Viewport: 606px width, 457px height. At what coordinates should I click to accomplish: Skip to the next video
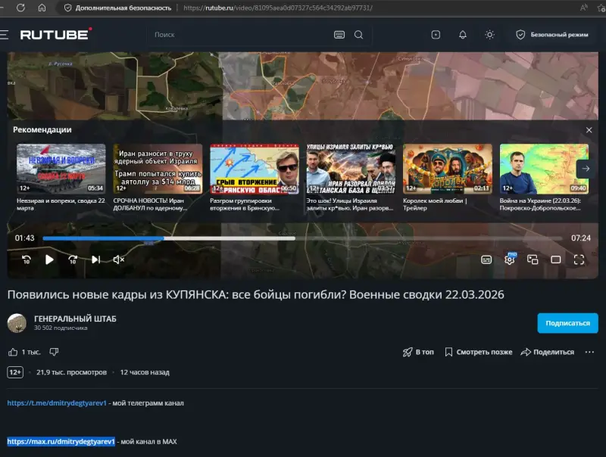96,260
